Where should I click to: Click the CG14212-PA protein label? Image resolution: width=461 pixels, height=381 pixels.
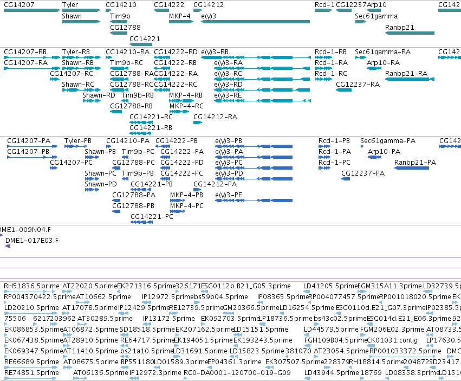pos(215,184)
